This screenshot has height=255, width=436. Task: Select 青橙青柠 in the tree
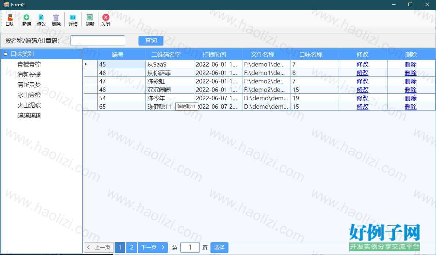point(29,64)
